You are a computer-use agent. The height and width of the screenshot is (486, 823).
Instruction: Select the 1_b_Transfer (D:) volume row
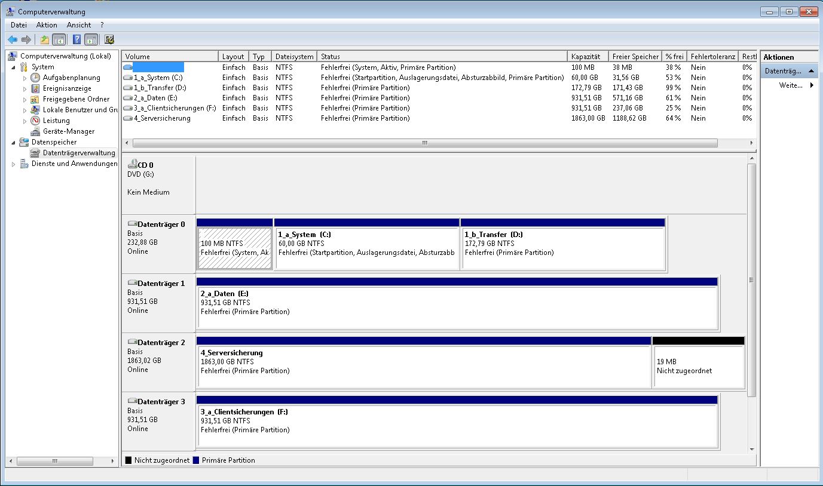(439, 88)
